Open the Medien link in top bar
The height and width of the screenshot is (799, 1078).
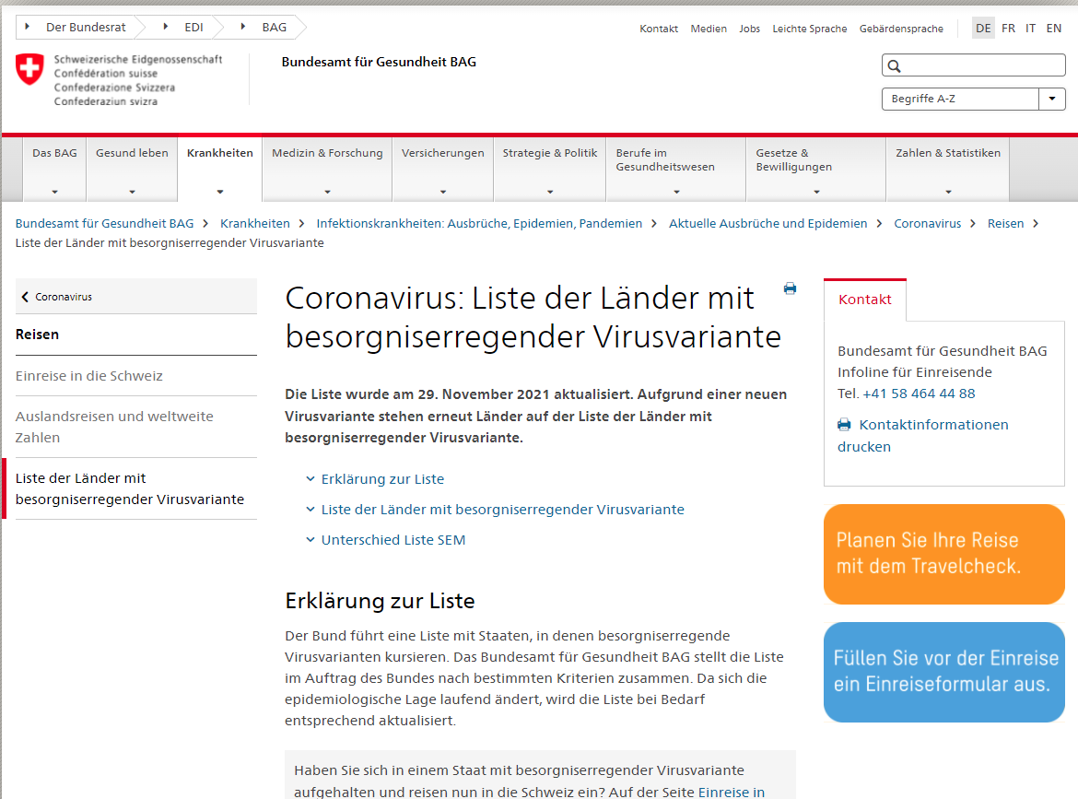coord(709,29)
